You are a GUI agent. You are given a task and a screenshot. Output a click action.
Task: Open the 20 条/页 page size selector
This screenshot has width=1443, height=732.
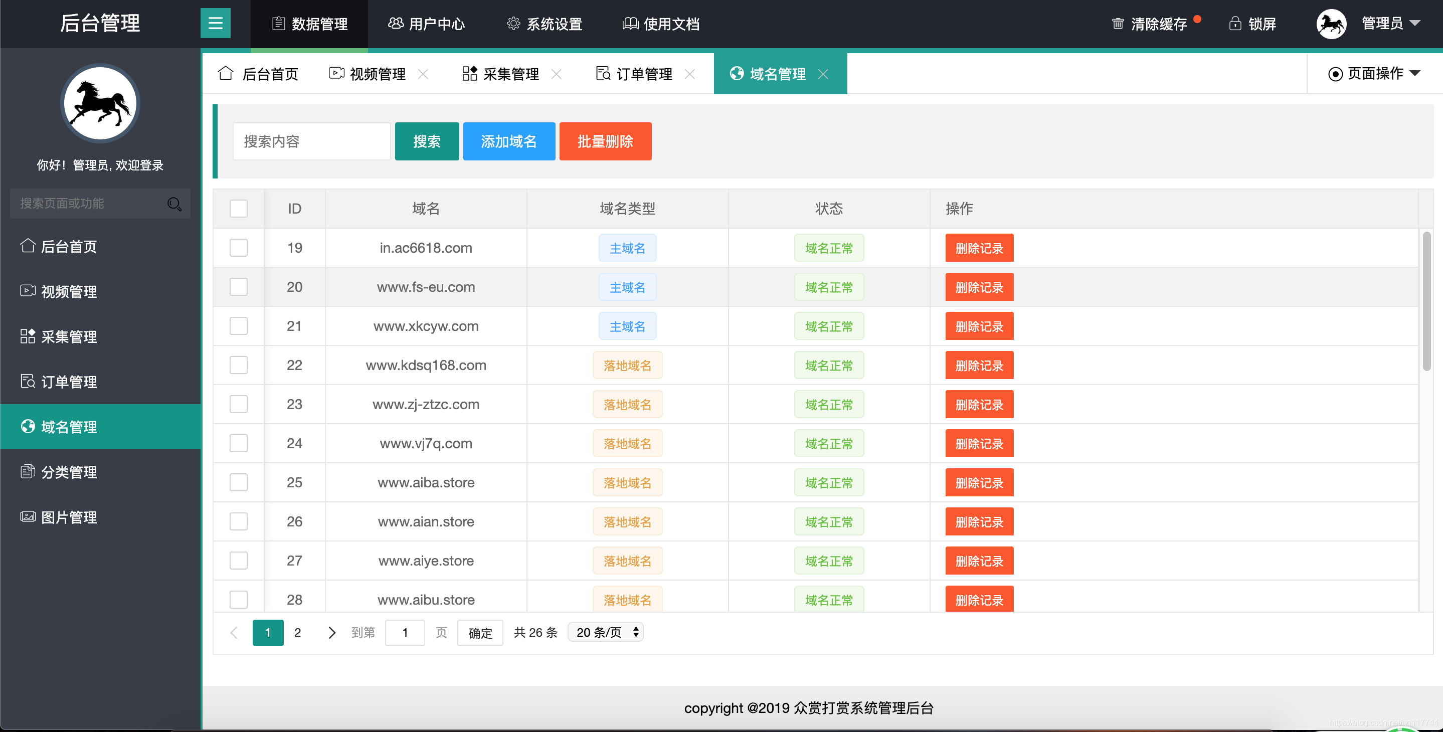pos(606,632)
